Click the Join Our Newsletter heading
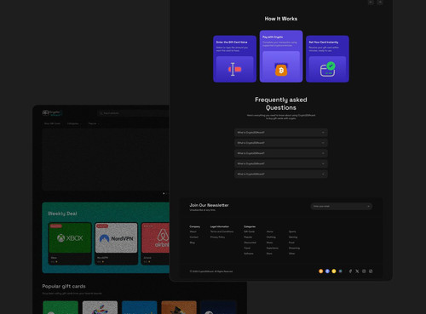The width and height of the screenshot is (426, 314). point(209,205)
